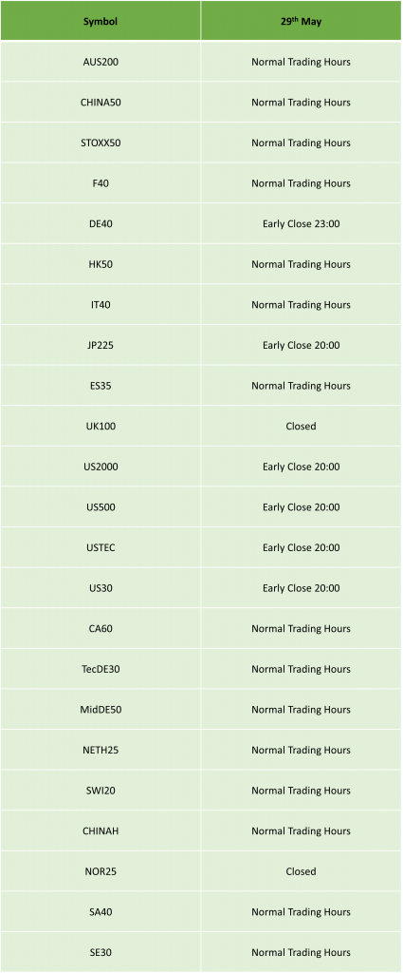Image resolution: width=403 pixels, height=973 pixels.
Task: Select the MidDE50 symbol cell
Action: (x=101, y=710)
